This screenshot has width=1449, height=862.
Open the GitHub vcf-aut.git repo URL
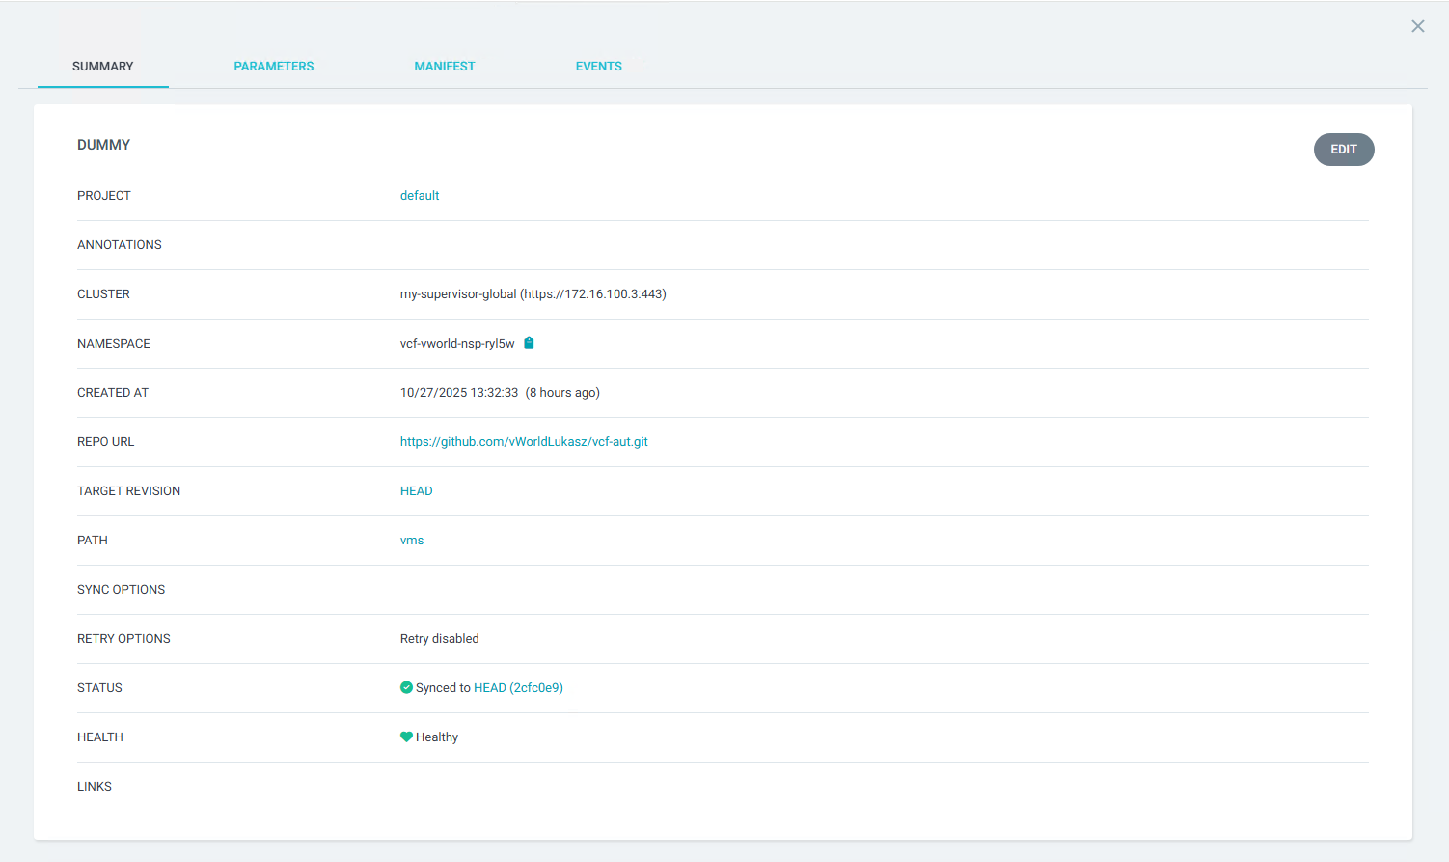tap(524, 442)
